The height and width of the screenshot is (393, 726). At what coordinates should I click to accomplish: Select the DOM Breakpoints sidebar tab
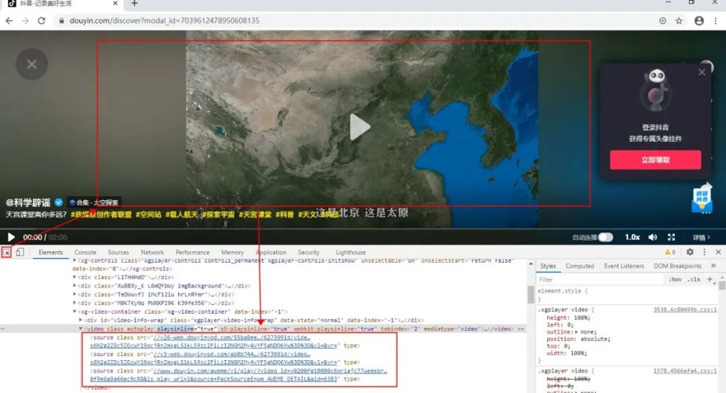click(x=678, y=266)
